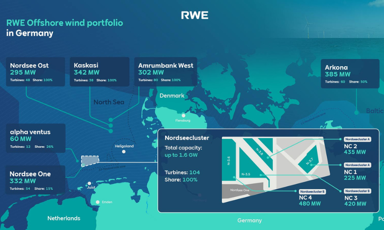Select the Kaskasi 342 MW card
This screenshot has width=384, height=230.
99,72
